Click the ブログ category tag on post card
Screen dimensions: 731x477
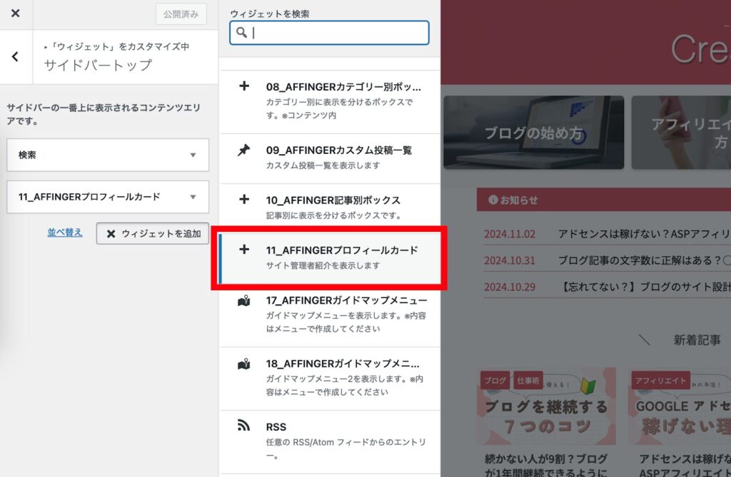495,381
